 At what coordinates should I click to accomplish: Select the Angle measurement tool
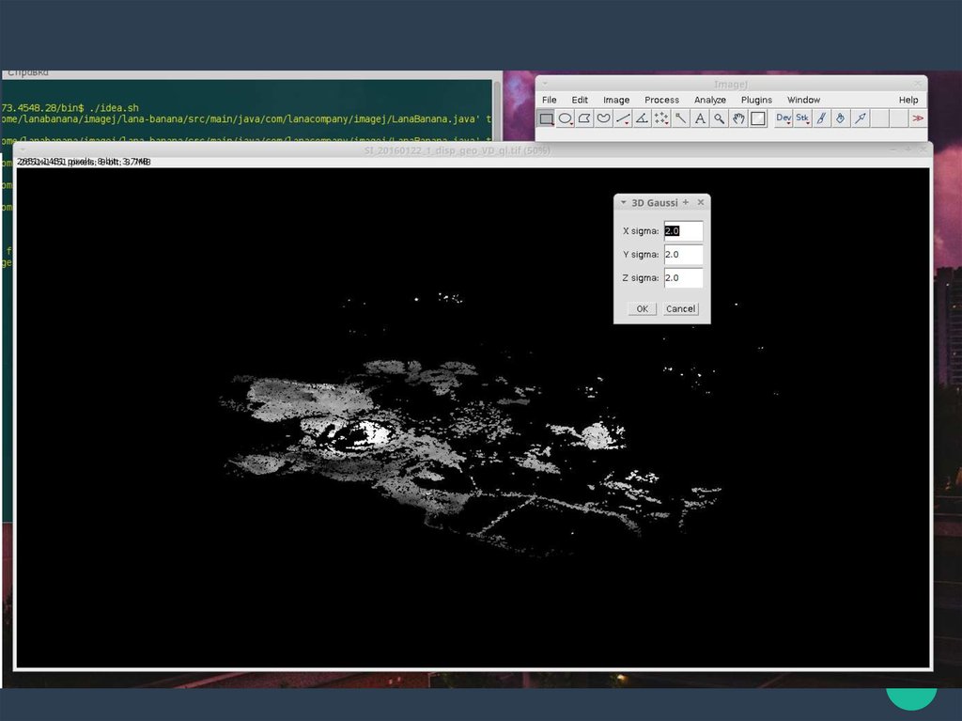click(642, 118)
